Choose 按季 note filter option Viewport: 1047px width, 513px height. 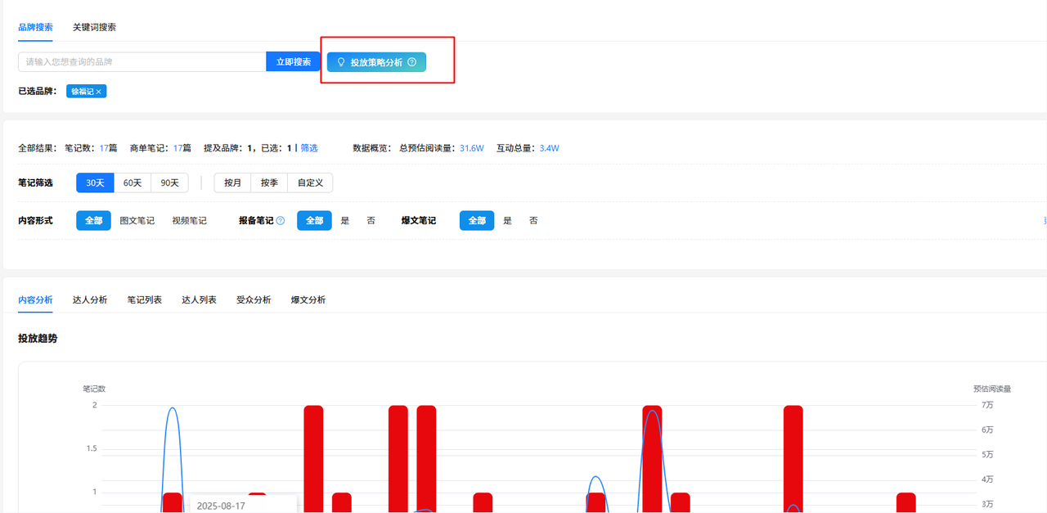pos(269,182)
